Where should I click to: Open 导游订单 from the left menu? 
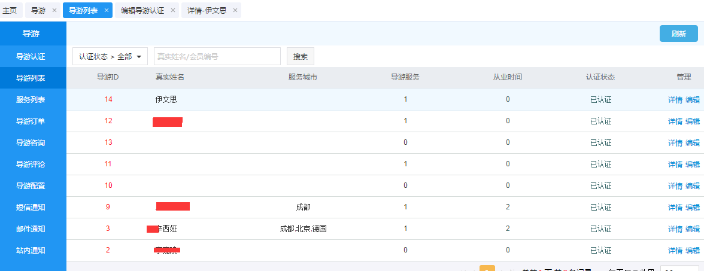pos(31,121)
